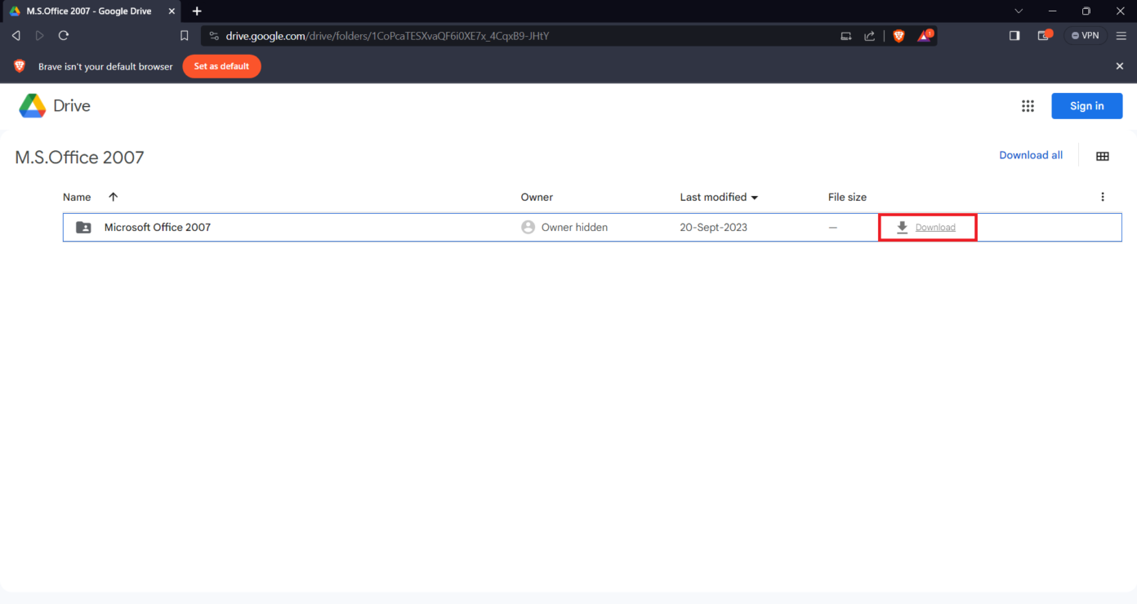Click the Brave Shields lion icon

click(x=898, y=36)
